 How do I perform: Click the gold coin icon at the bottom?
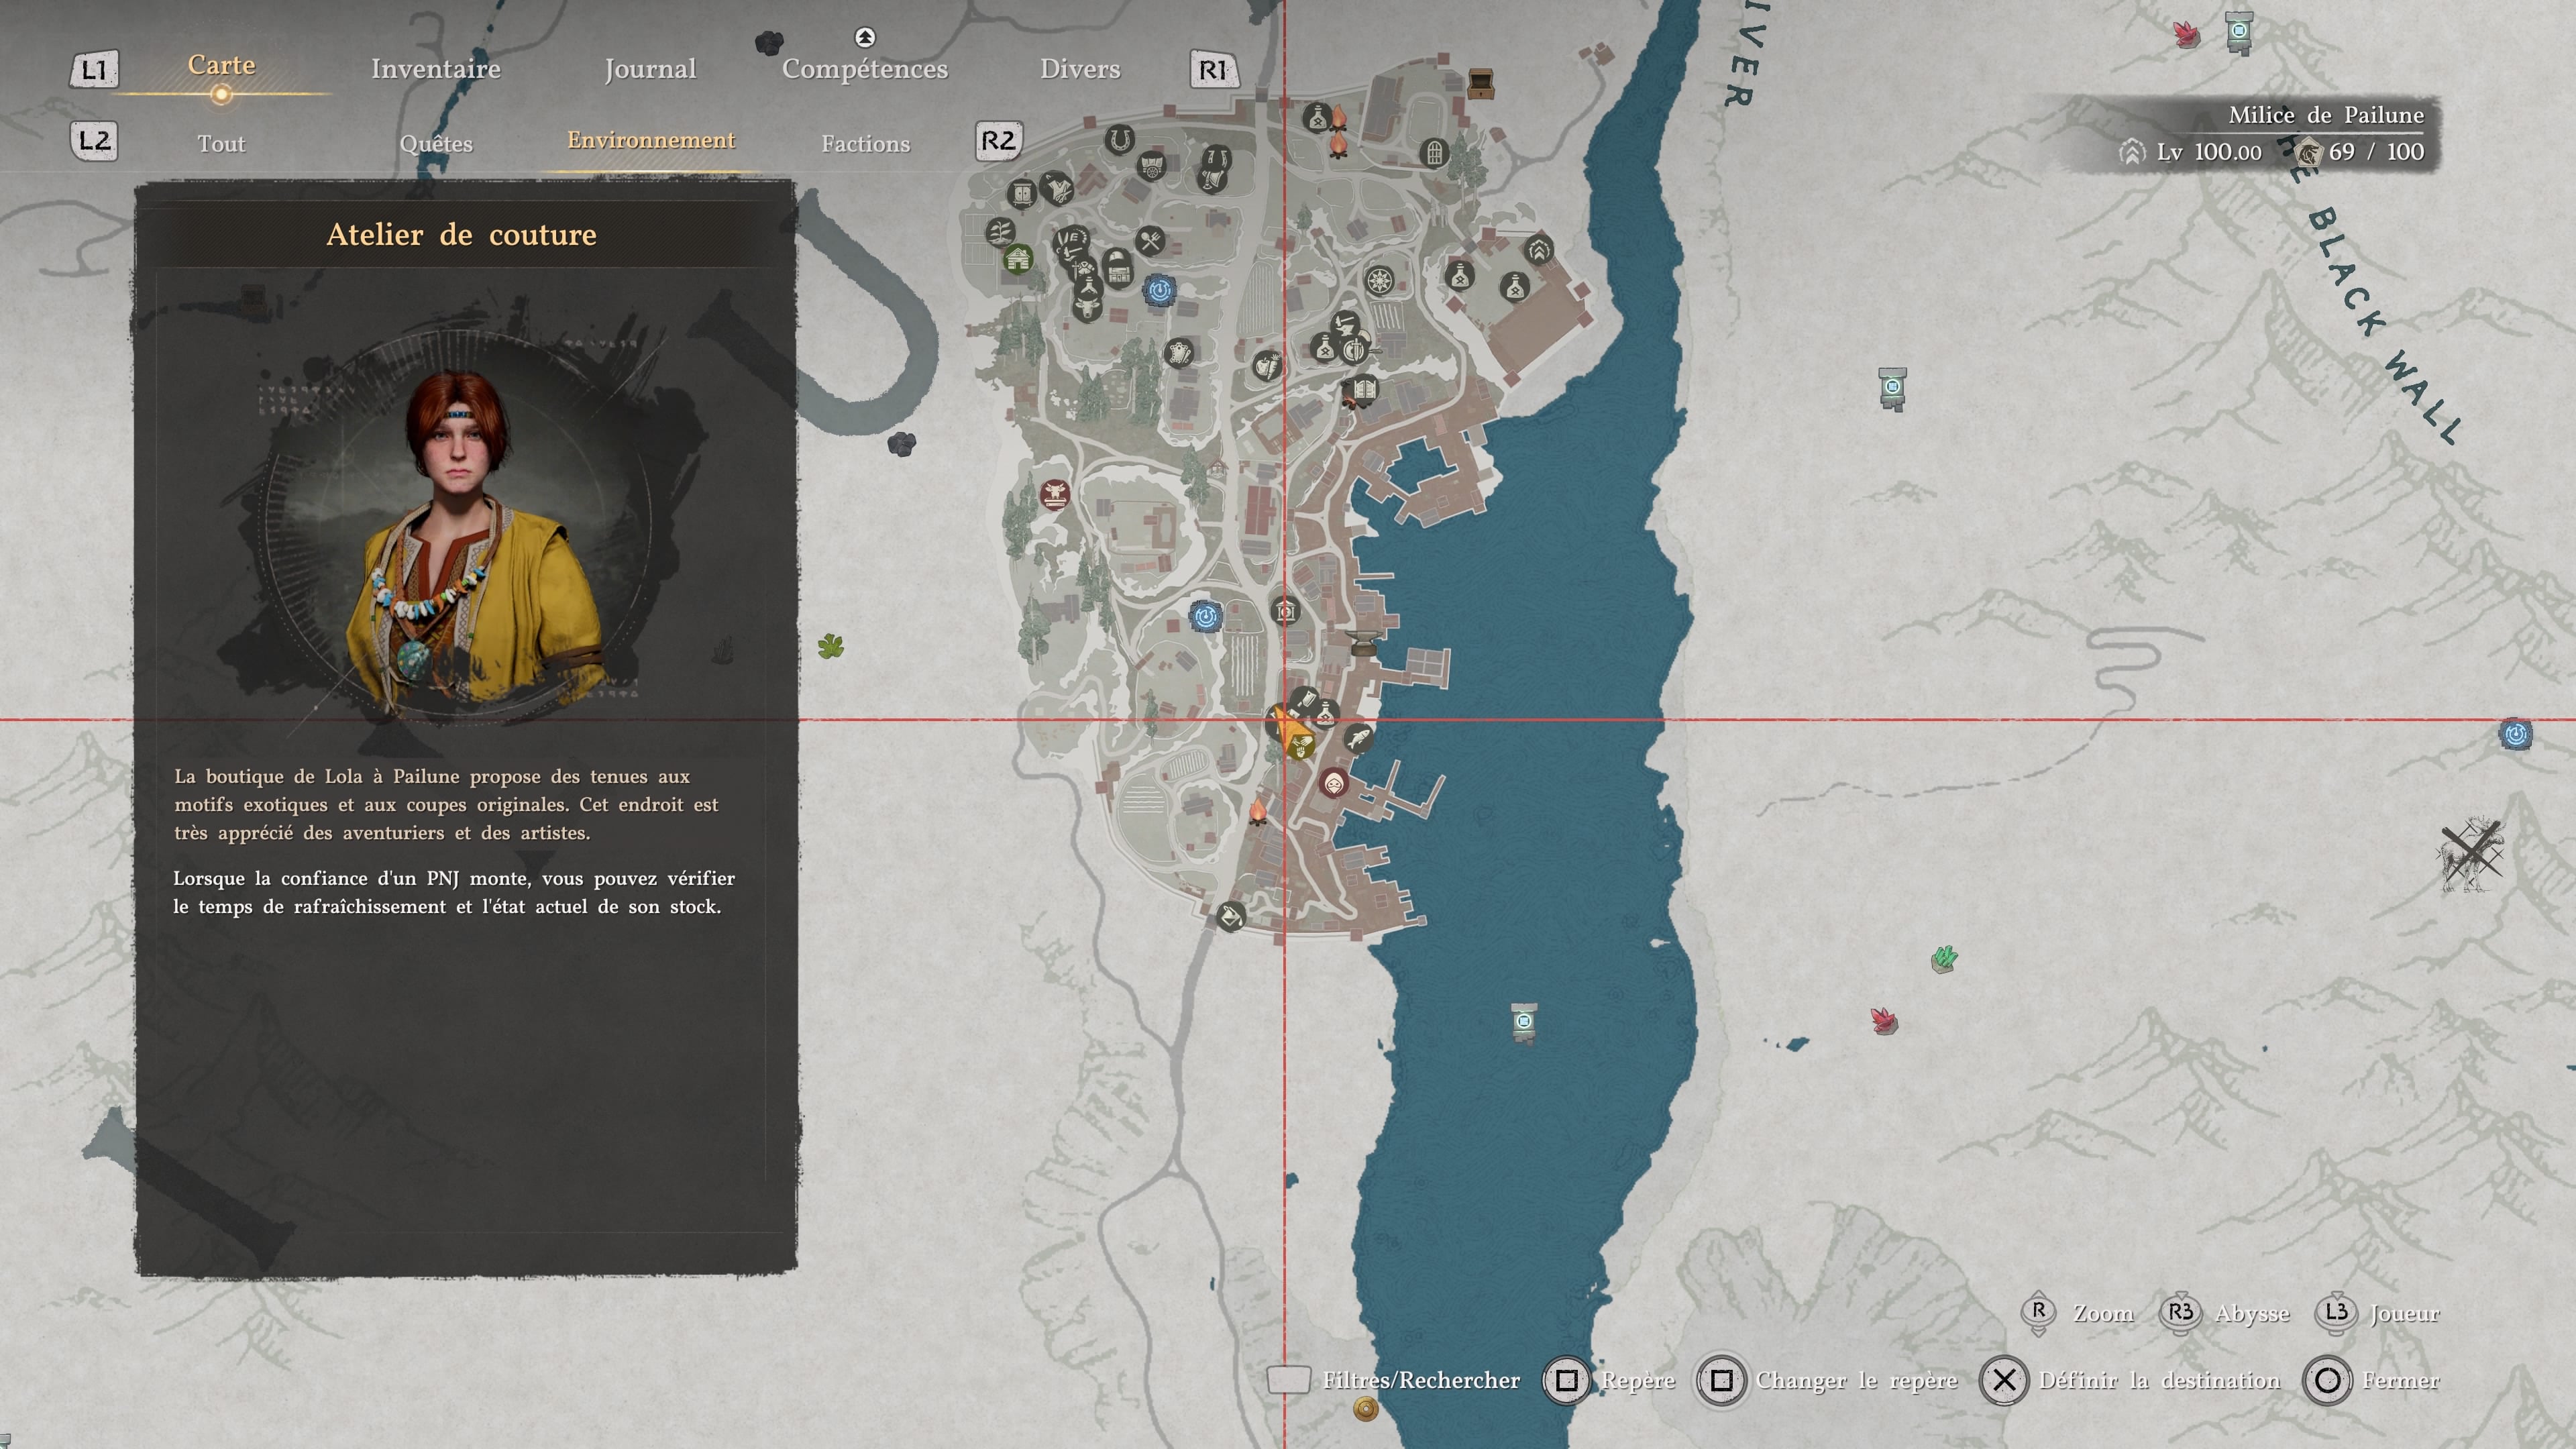[x=1366, y=1409]
